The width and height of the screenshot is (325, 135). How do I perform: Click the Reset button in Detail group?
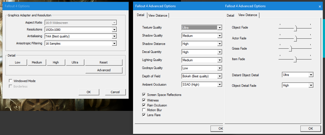[x=104, y=62]
